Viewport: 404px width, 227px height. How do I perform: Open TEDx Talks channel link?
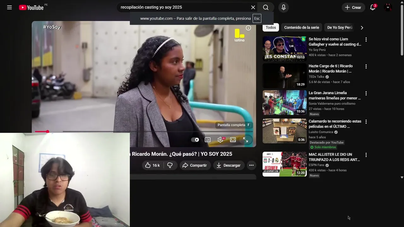click(316, 77)
